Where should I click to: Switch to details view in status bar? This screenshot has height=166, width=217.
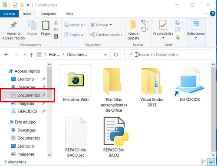click(204, 162)
